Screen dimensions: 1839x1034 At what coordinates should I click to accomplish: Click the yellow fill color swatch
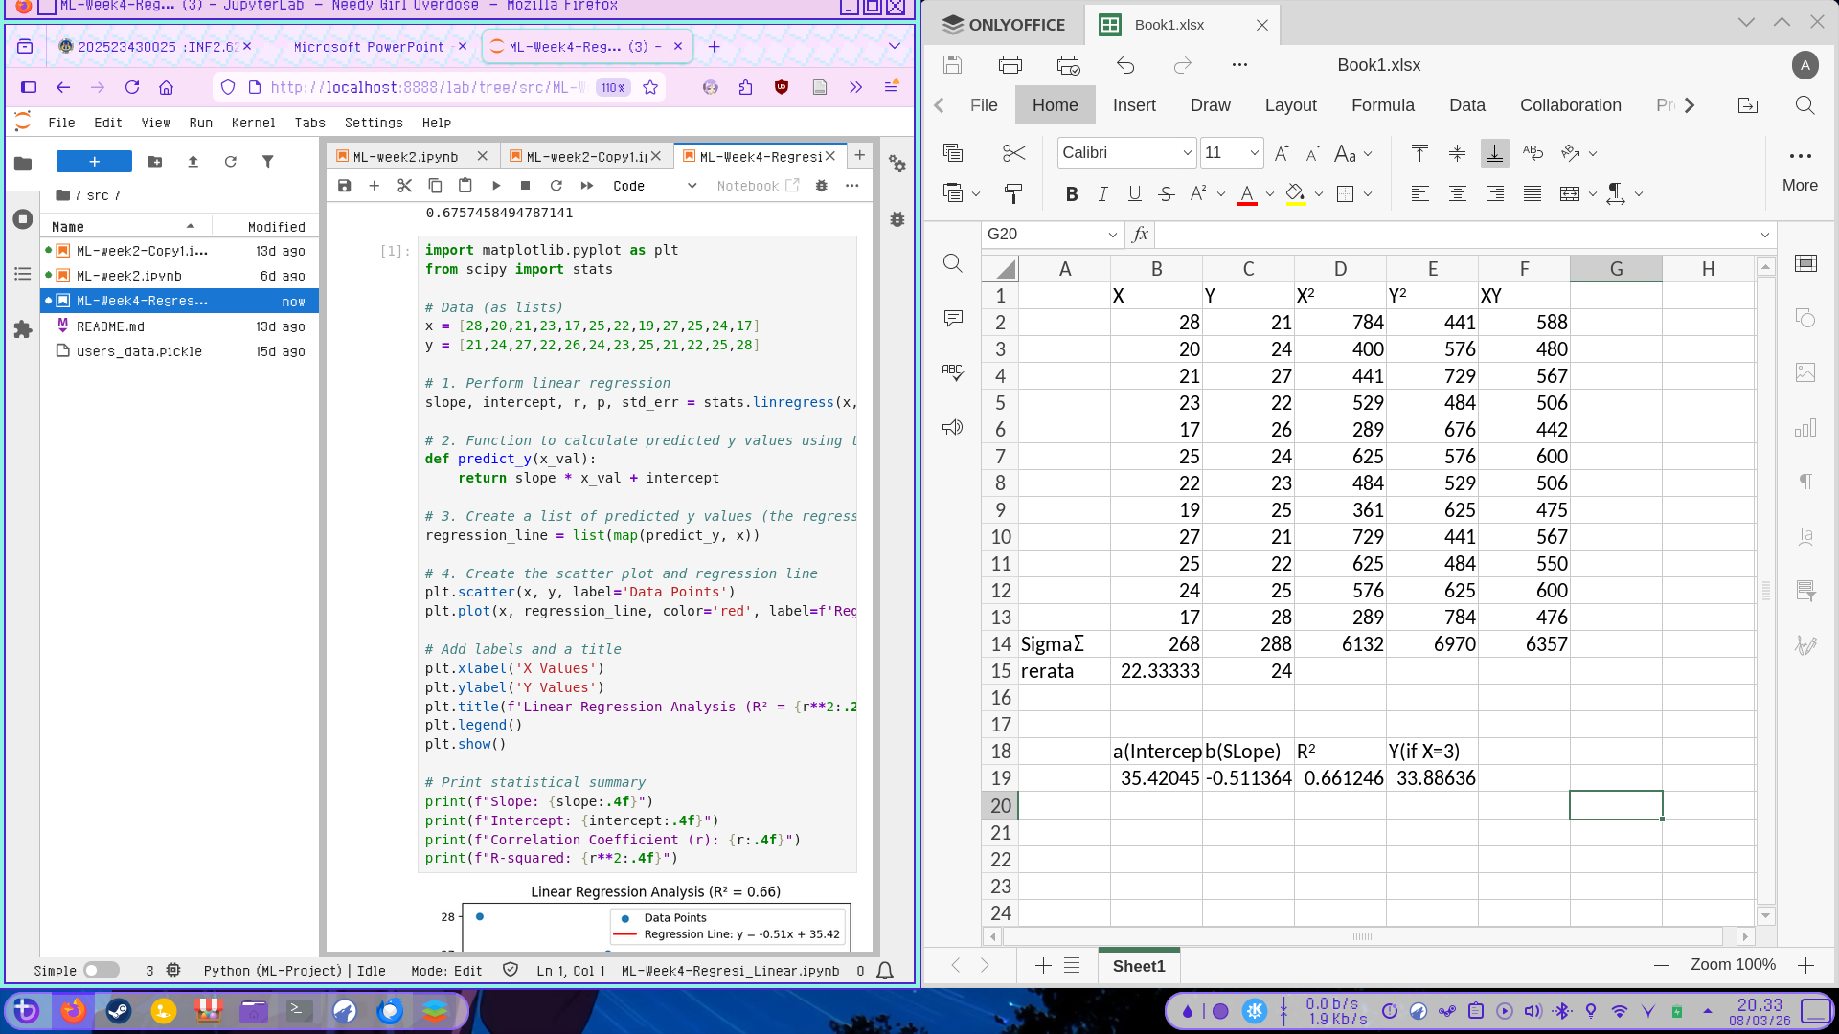point(1295,194)
